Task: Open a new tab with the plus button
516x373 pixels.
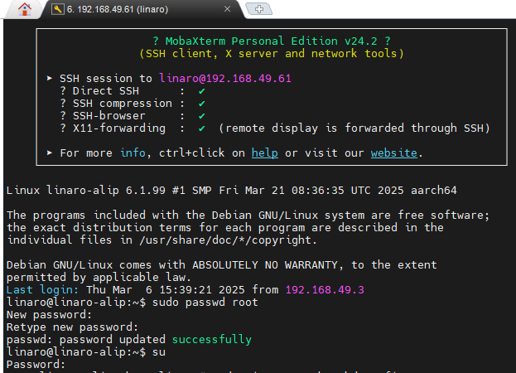Action: (259, 9)
